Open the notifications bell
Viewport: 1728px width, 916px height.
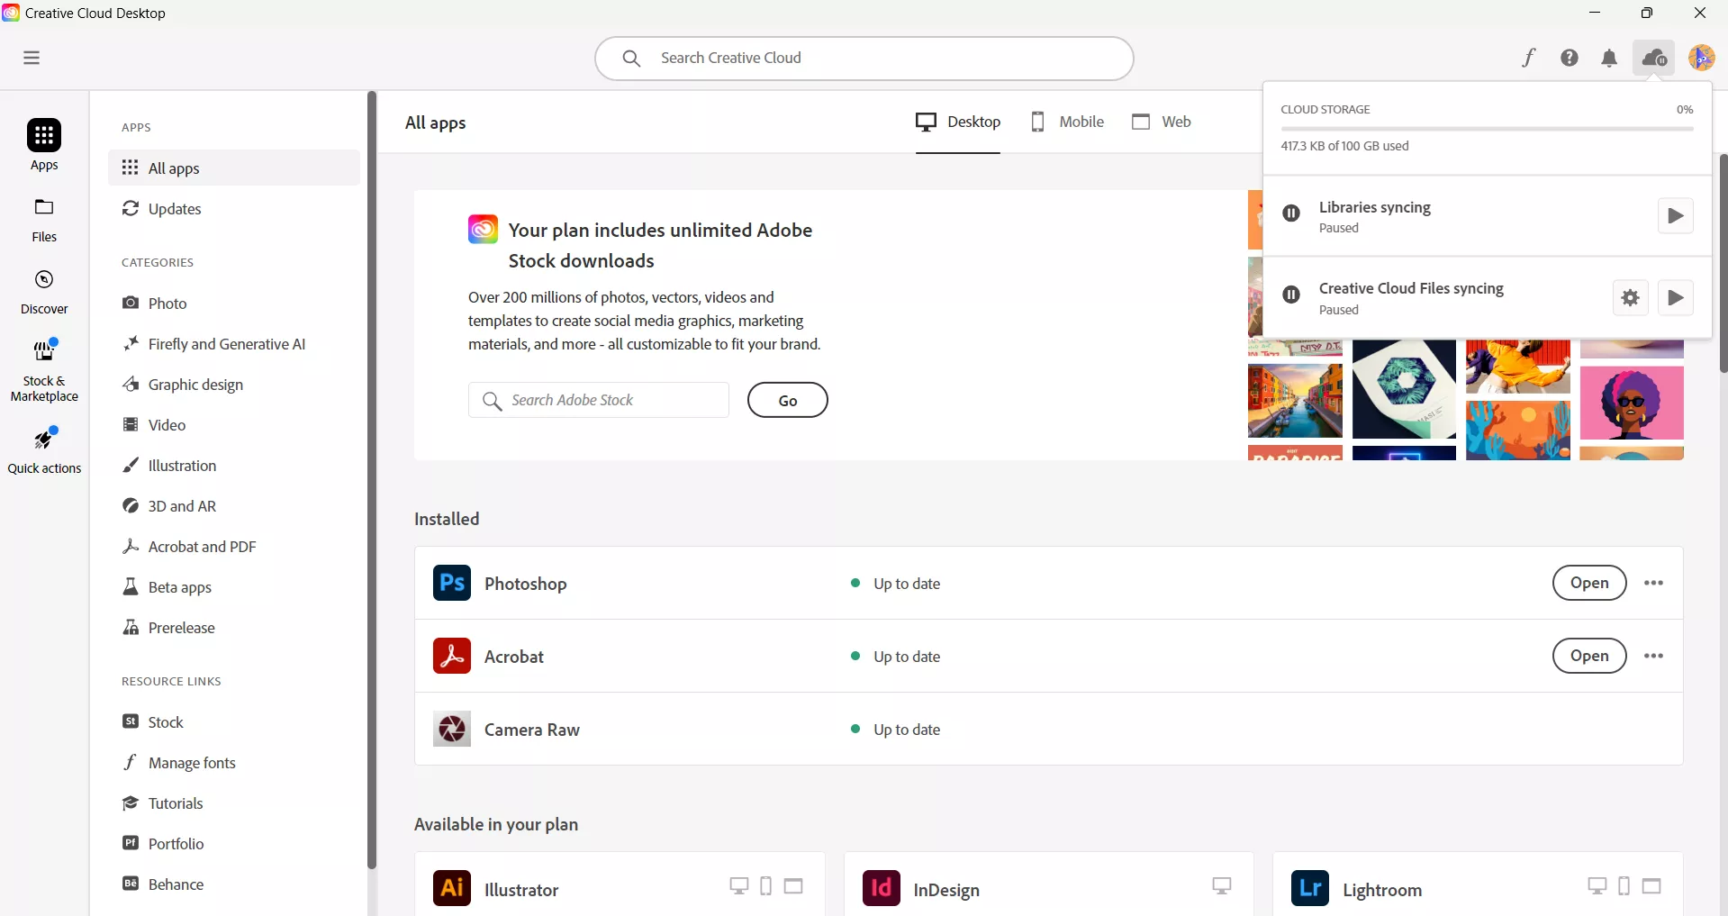(1610, 58)
